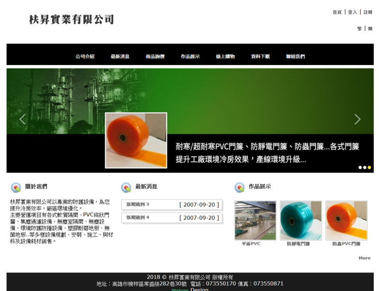Screen dimensions: 379x291
Task: Click the 最新消息 section icon
Action: (126, 188)
